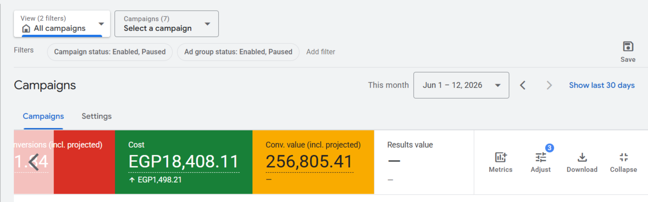Click Add filter
Image resolution: width=648 pixels, height=202 pixels.
coord(321,52)
